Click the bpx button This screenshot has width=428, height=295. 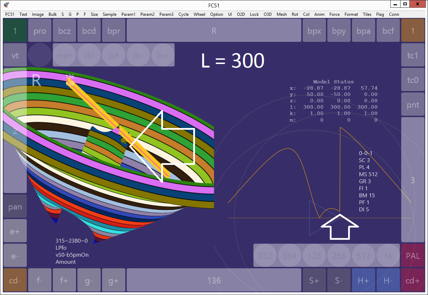tap(314, 31)
